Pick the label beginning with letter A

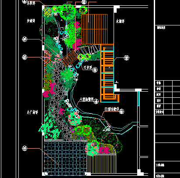pos(87,99)
